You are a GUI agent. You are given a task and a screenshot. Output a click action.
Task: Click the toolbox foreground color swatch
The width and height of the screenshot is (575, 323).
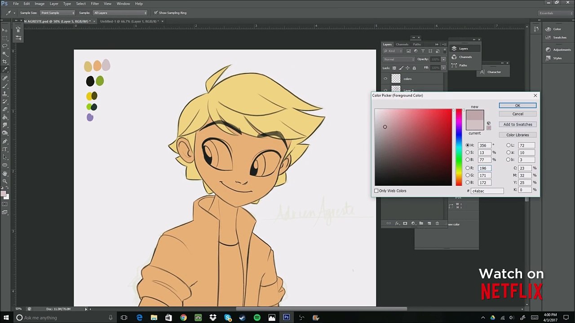coord(3,195)
